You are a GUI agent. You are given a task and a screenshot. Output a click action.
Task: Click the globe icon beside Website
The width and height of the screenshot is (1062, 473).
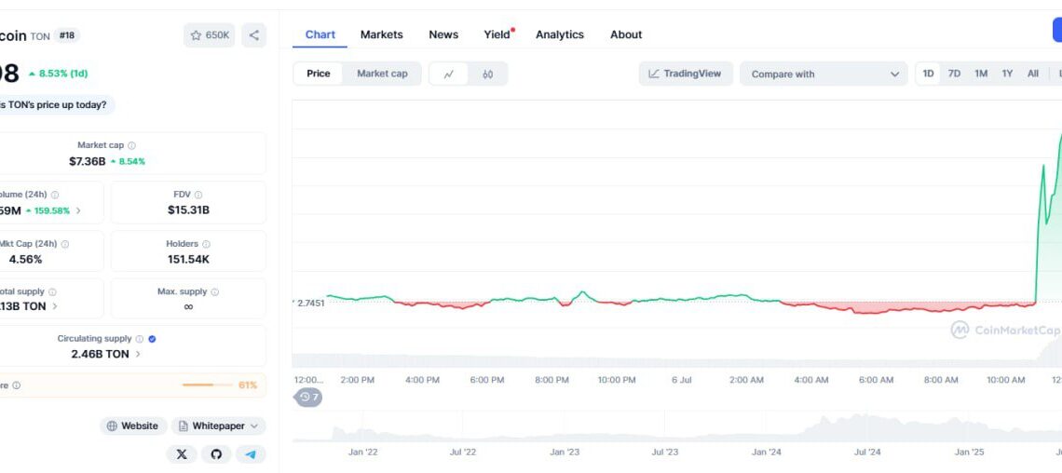112,426
